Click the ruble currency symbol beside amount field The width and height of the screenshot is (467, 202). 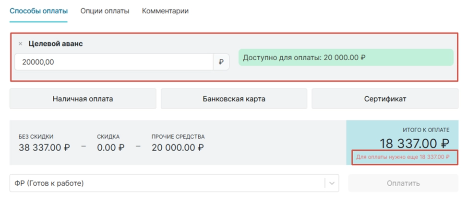221,62
